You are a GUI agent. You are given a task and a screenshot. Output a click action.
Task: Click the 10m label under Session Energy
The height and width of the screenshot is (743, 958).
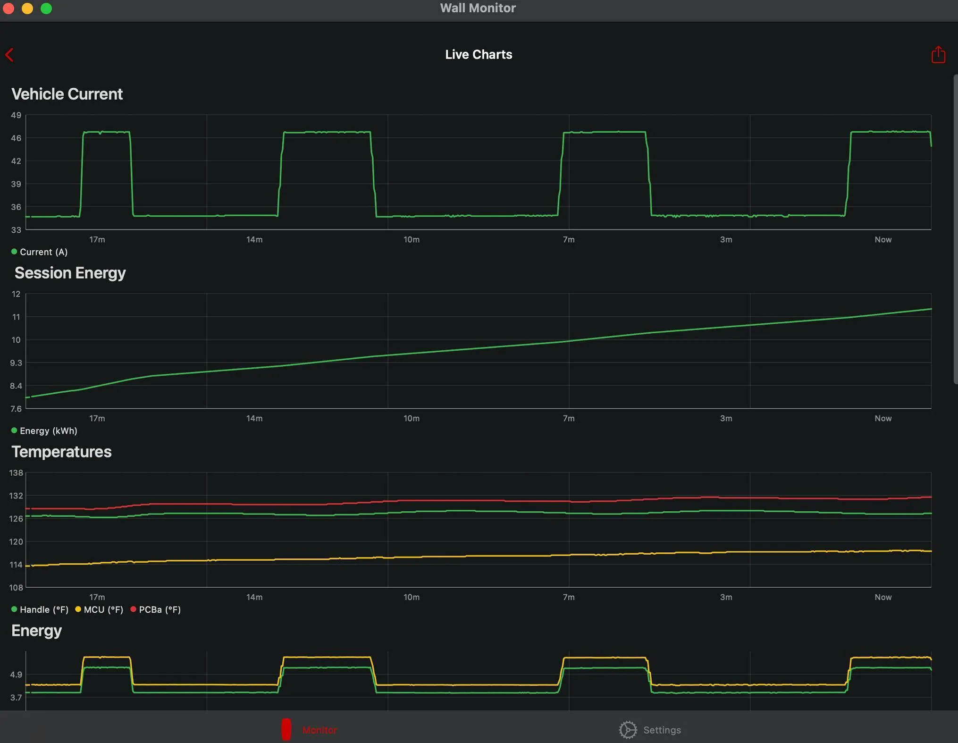412,419
